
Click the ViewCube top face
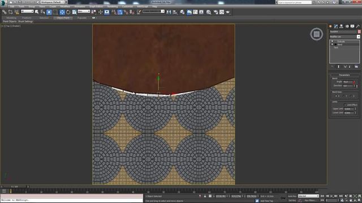pos(317,34)
